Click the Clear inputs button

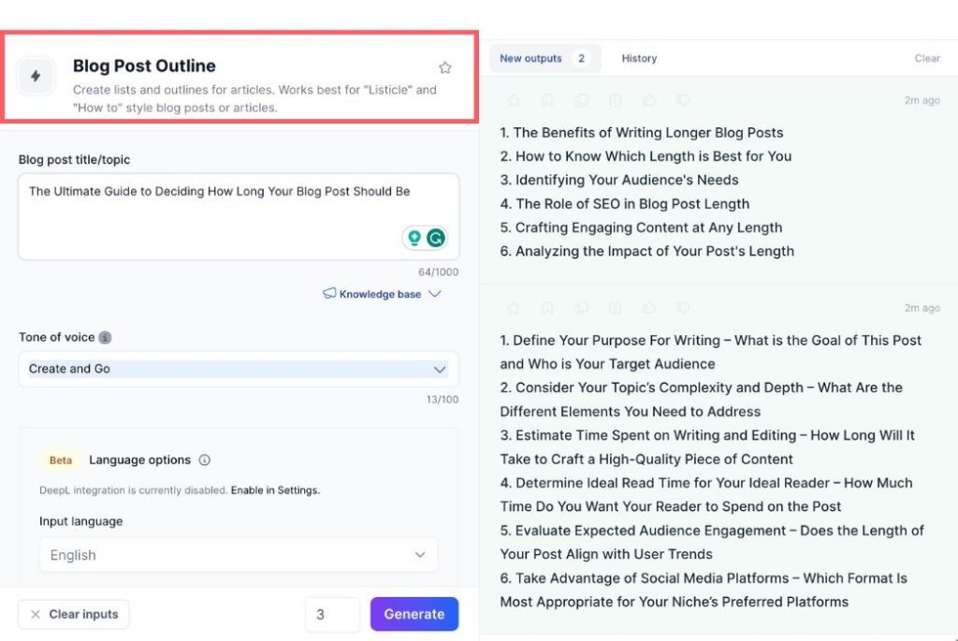[x=73, y=614]
